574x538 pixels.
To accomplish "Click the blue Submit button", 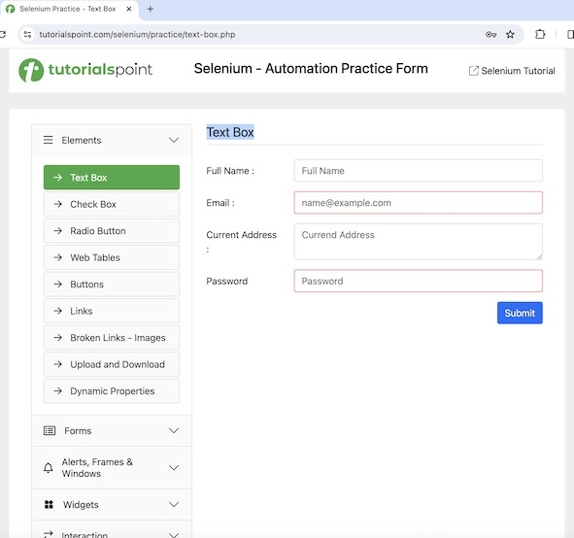I will pyautogui.click(x=520, y=313).
